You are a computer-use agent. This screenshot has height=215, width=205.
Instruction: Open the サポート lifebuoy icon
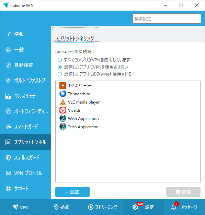pyautogui.click(x=8, y=189)
